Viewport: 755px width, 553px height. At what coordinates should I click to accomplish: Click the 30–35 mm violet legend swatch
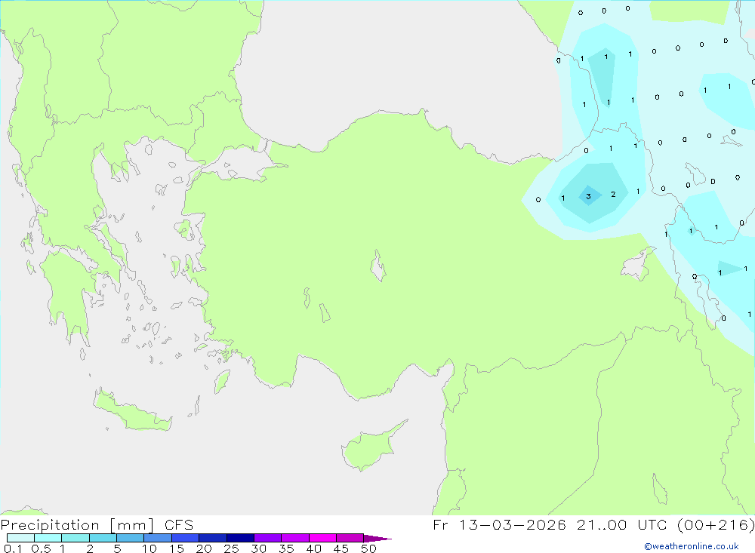[267, 538]
